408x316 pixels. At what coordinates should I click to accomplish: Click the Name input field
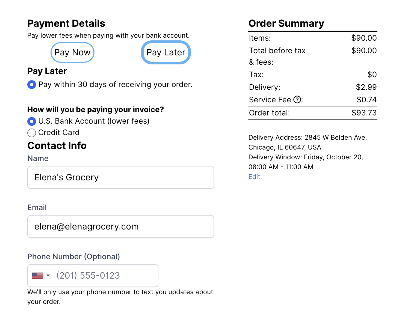[x=120, y=177]
